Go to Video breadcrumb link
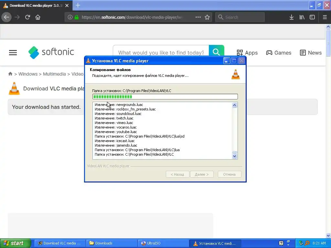Viewport: 331px width, 248px height. 78,74
